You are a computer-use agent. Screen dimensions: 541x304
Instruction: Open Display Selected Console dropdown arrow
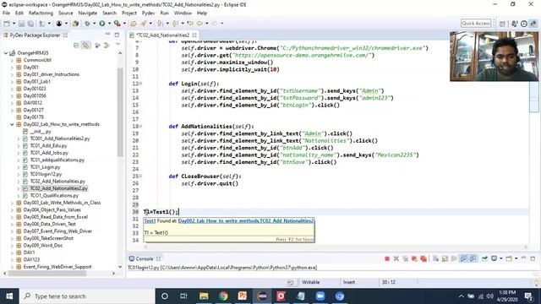pos(501,259)
